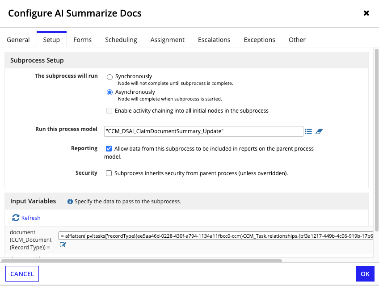Click 'The subprocess will run' label
Screen dimensions: 379x286
[66, 76]
